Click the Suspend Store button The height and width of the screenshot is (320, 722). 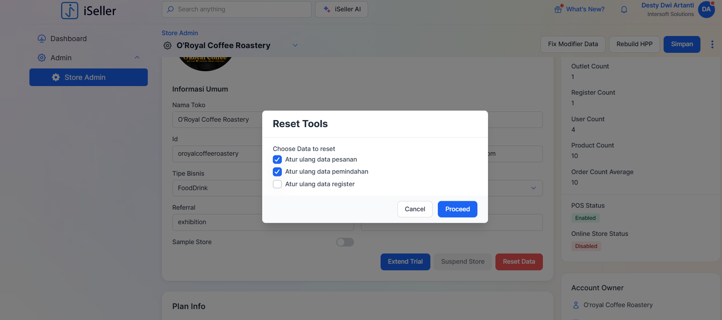point(463,262)
